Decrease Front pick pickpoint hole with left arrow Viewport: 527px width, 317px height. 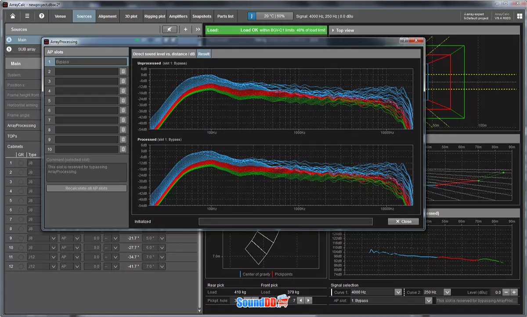[x=301, y=301]
